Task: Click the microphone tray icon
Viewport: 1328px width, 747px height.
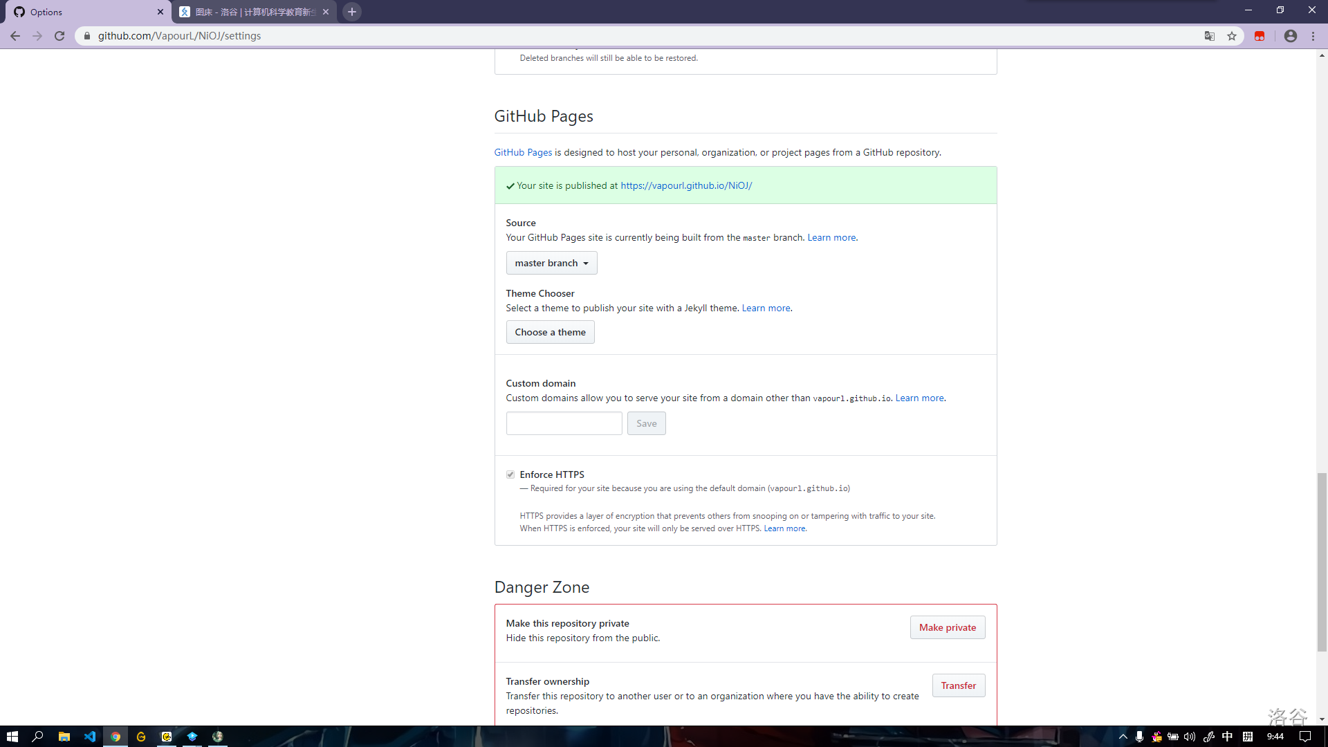Action: click(x=1139, y=737)
